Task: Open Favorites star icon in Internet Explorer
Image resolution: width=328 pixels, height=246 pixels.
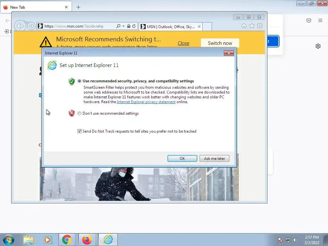Action: [252, 26]
